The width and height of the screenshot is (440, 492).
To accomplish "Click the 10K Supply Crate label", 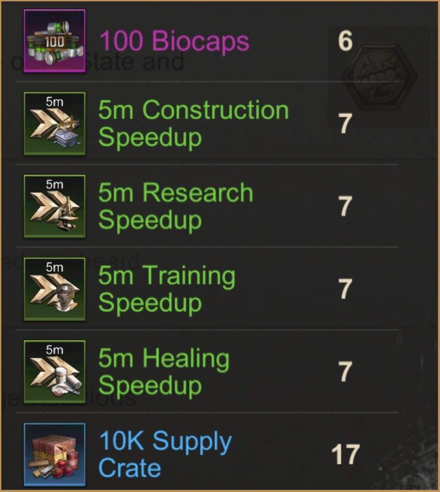I will tap(165, 454).
